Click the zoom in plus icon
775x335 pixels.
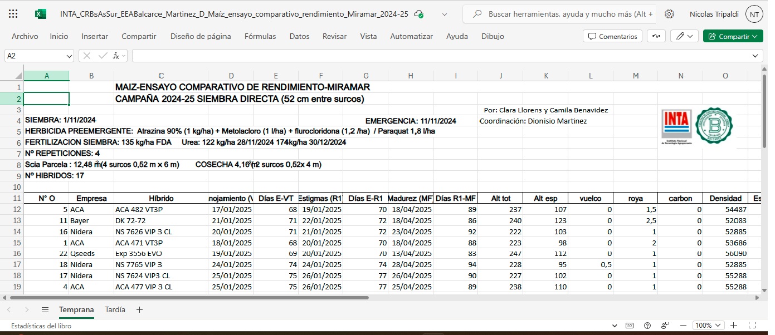734,326
